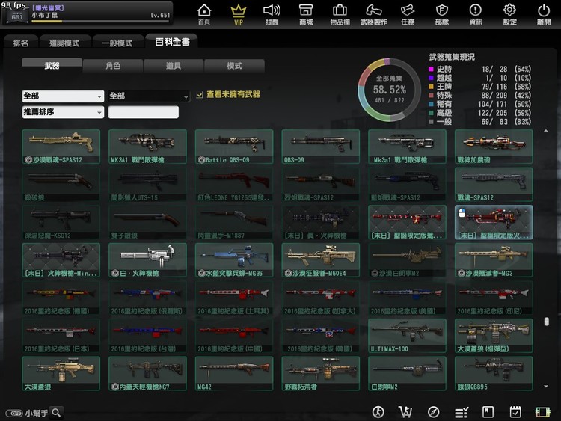Open the 資訊 info icon

pyautogui.click(x=476, y=14)
